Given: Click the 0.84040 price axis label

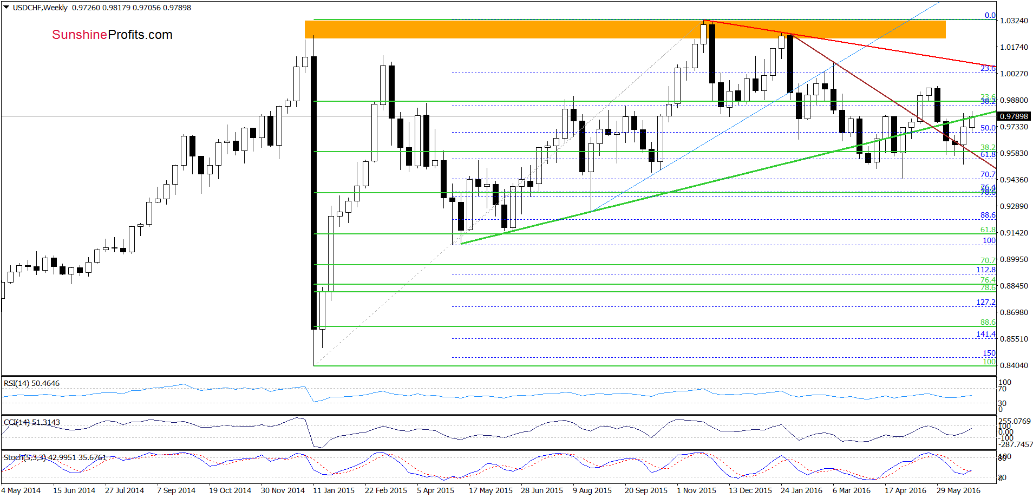Looking at the screenshot, I should [x=1014, y=365].
